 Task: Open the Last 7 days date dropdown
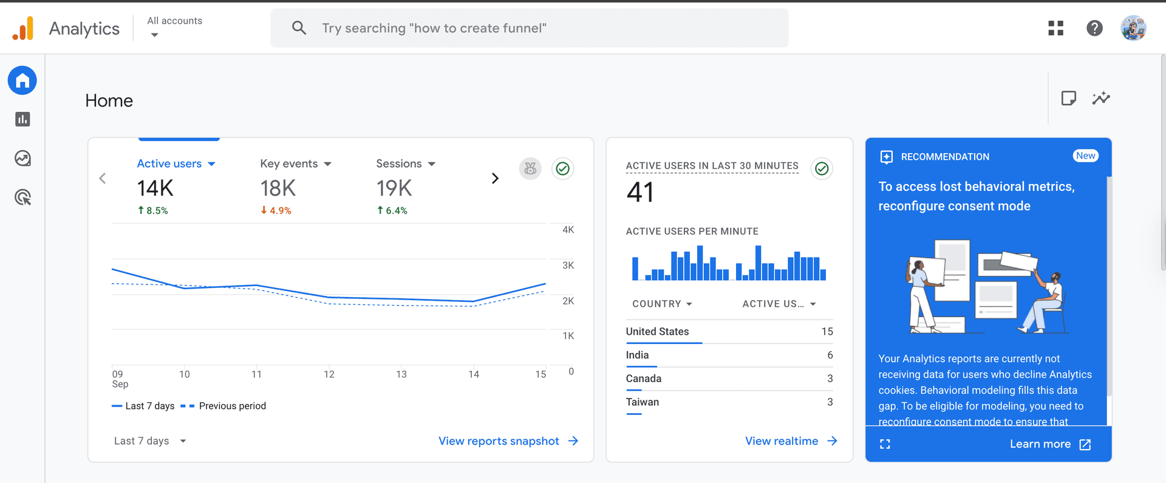[150, 441]
